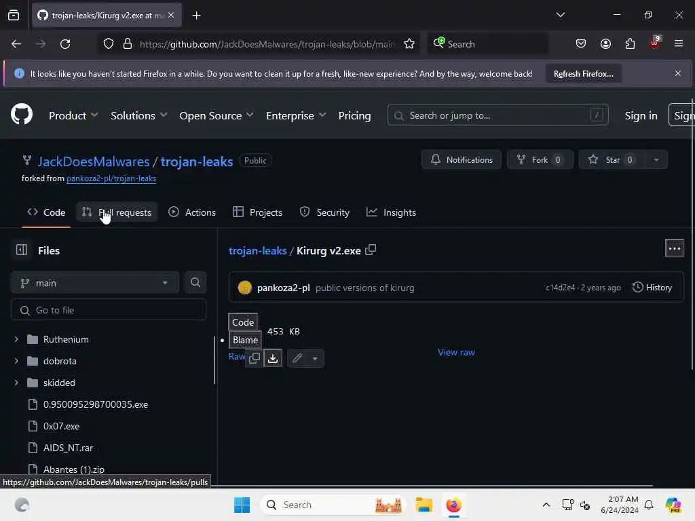Open 0x07.exe in the file tree
This screenshot has width=695, height=521.
point(61,426)
